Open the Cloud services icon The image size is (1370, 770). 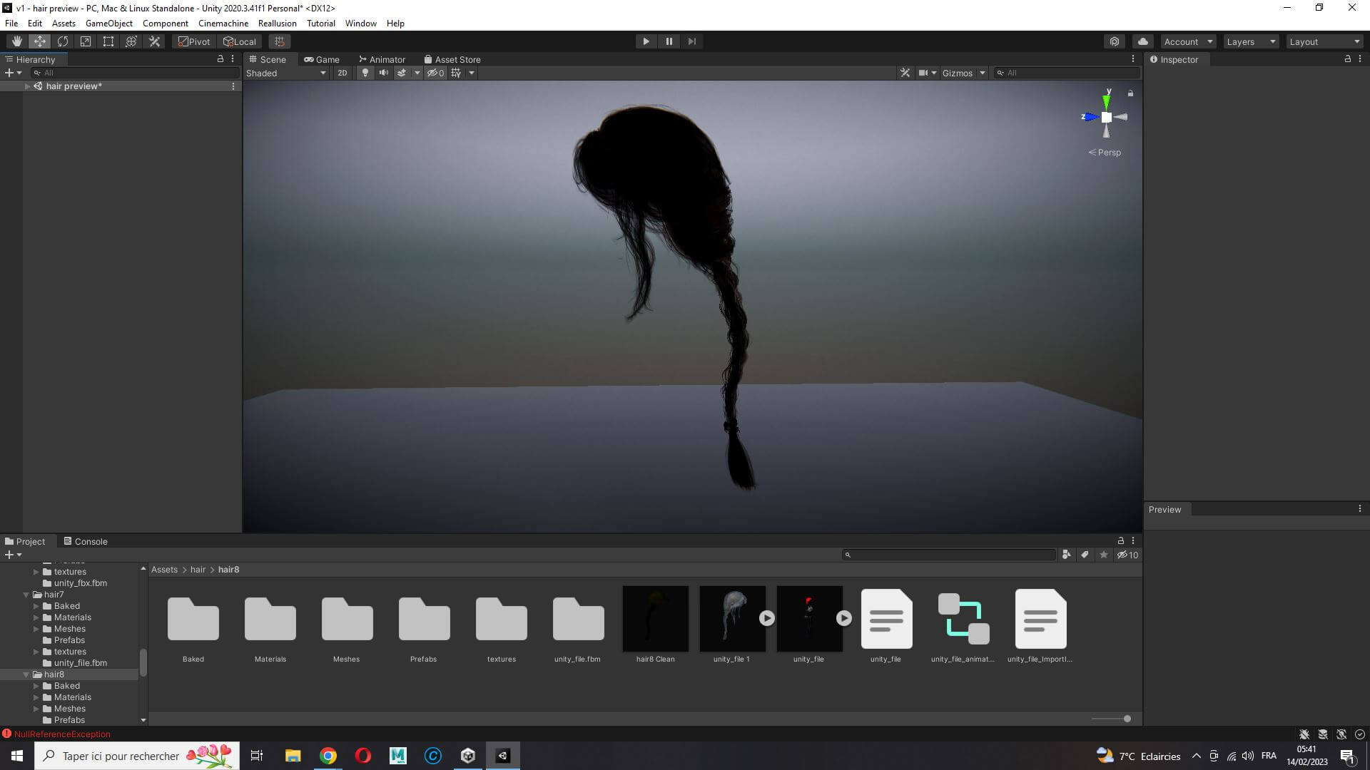click(1143, 41)
